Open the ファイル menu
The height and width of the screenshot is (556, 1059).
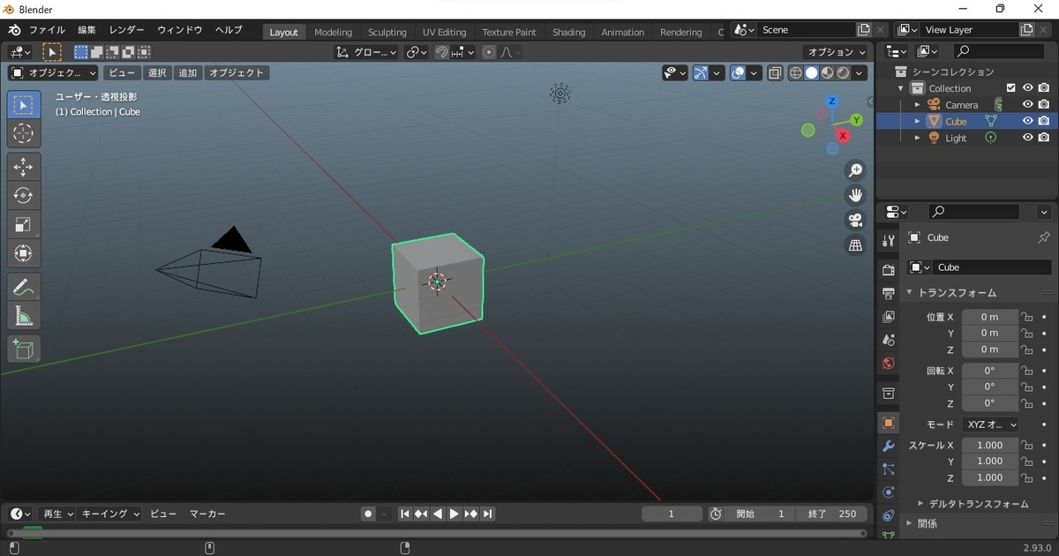[x=47, y=30]
